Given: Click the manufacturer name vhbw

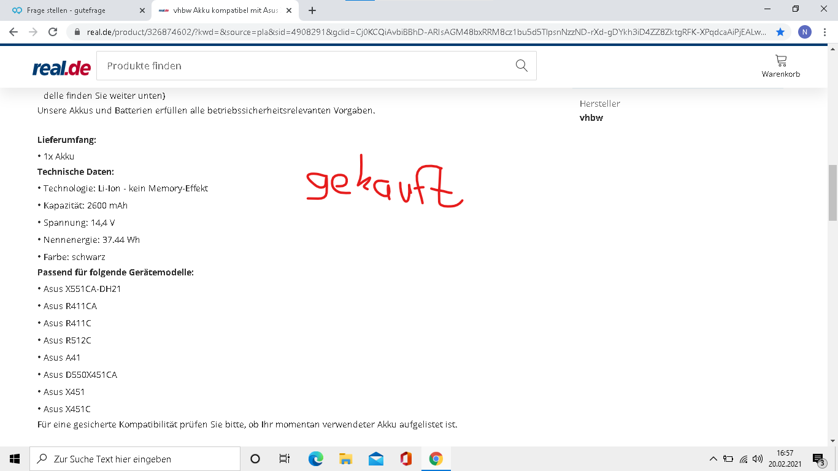Looking at the screenshot, I should pos(591,118).
